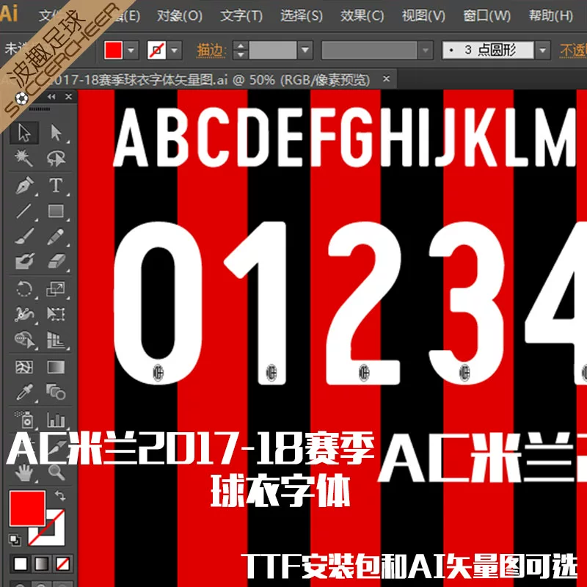This screenshot has width=587, height=587.
Task: Click the none stroke swatch in control bar
Action: click(157, 50)
